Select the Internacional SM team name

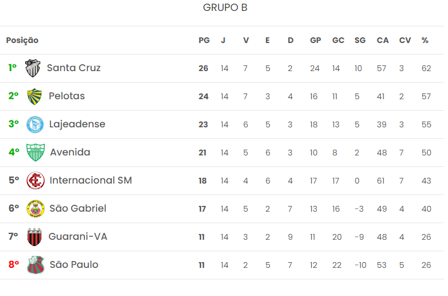(91, 181)
